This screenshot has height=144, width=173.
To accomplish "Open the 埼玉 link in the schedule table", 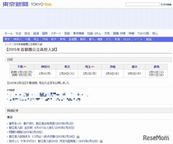I will (88, 67).
